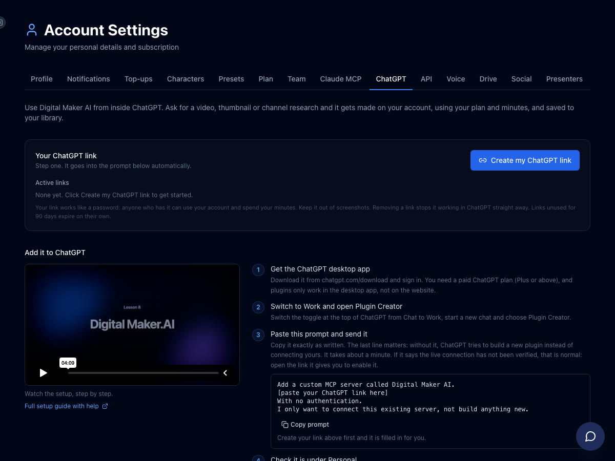Click the 'Add it to ChatGPT' heading
This screenshot has height=461, width=615.
(55, 253)
